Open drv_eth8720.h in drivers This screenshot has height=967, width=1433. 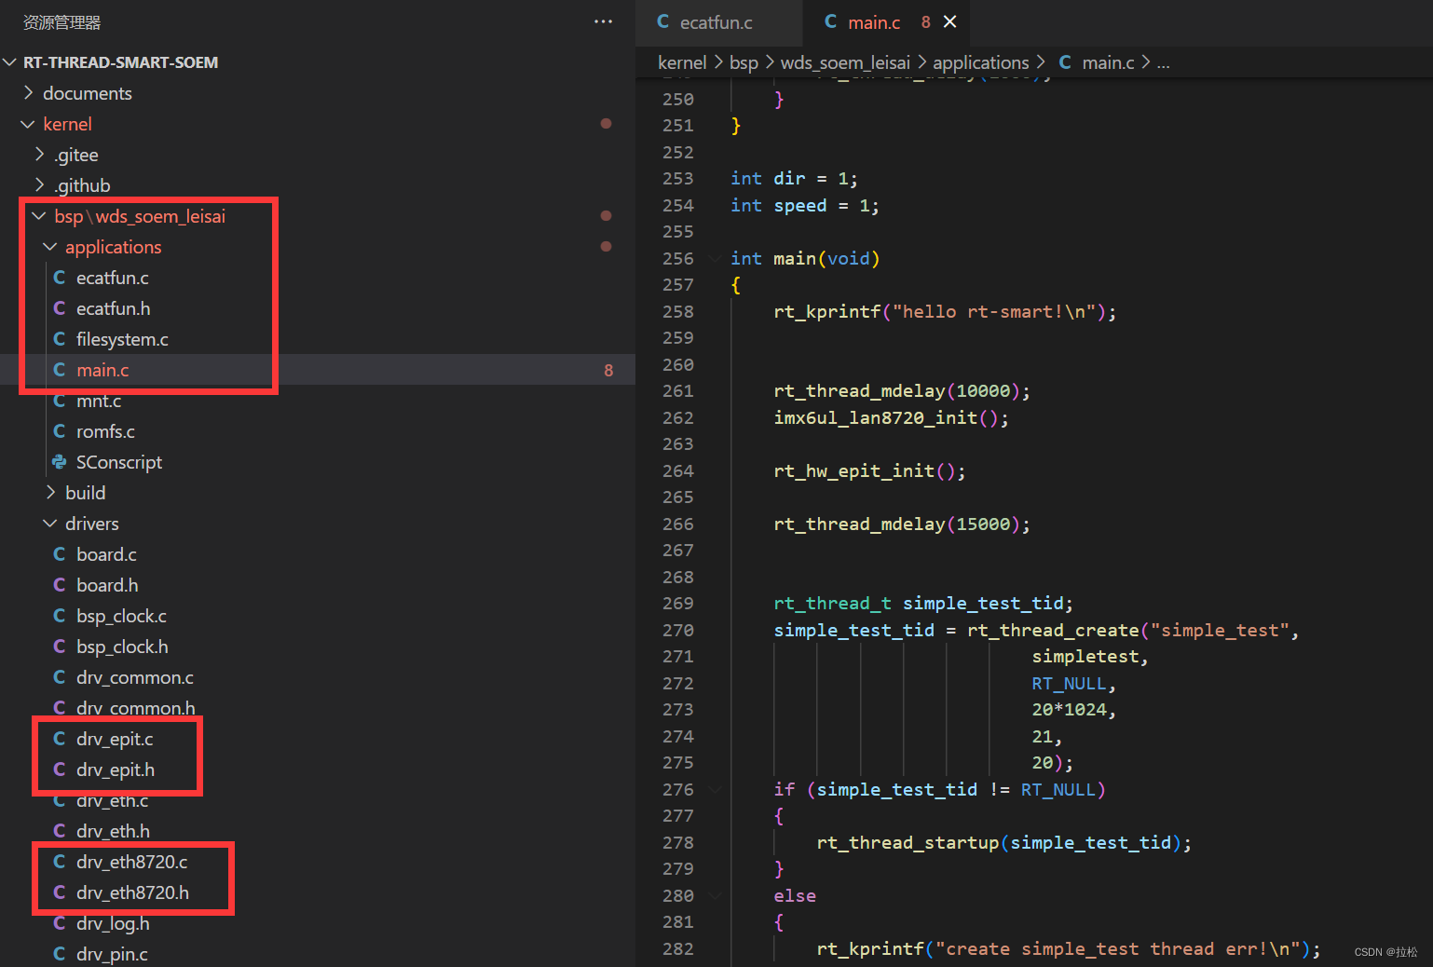pos(132,892)
